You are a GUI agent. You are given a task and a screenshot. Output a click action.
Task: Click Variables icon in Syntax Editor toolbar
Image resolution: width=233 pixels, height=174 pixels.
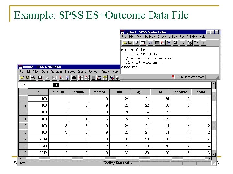[169, 43]
